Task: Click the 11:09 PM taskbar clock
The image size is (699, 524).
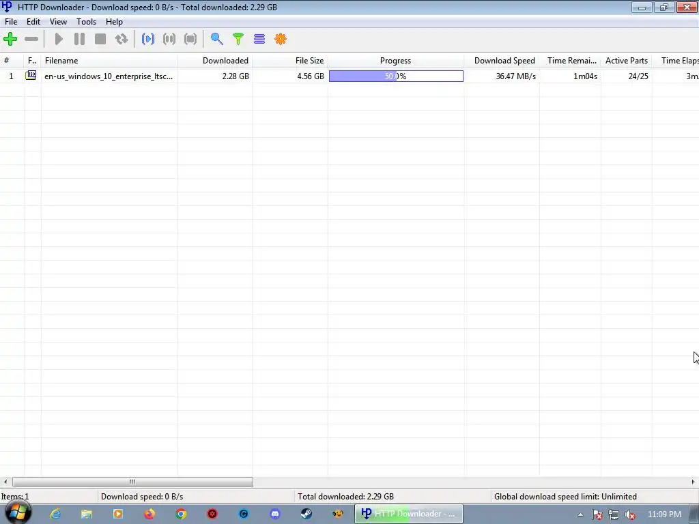Action: [x=664, y=514]
